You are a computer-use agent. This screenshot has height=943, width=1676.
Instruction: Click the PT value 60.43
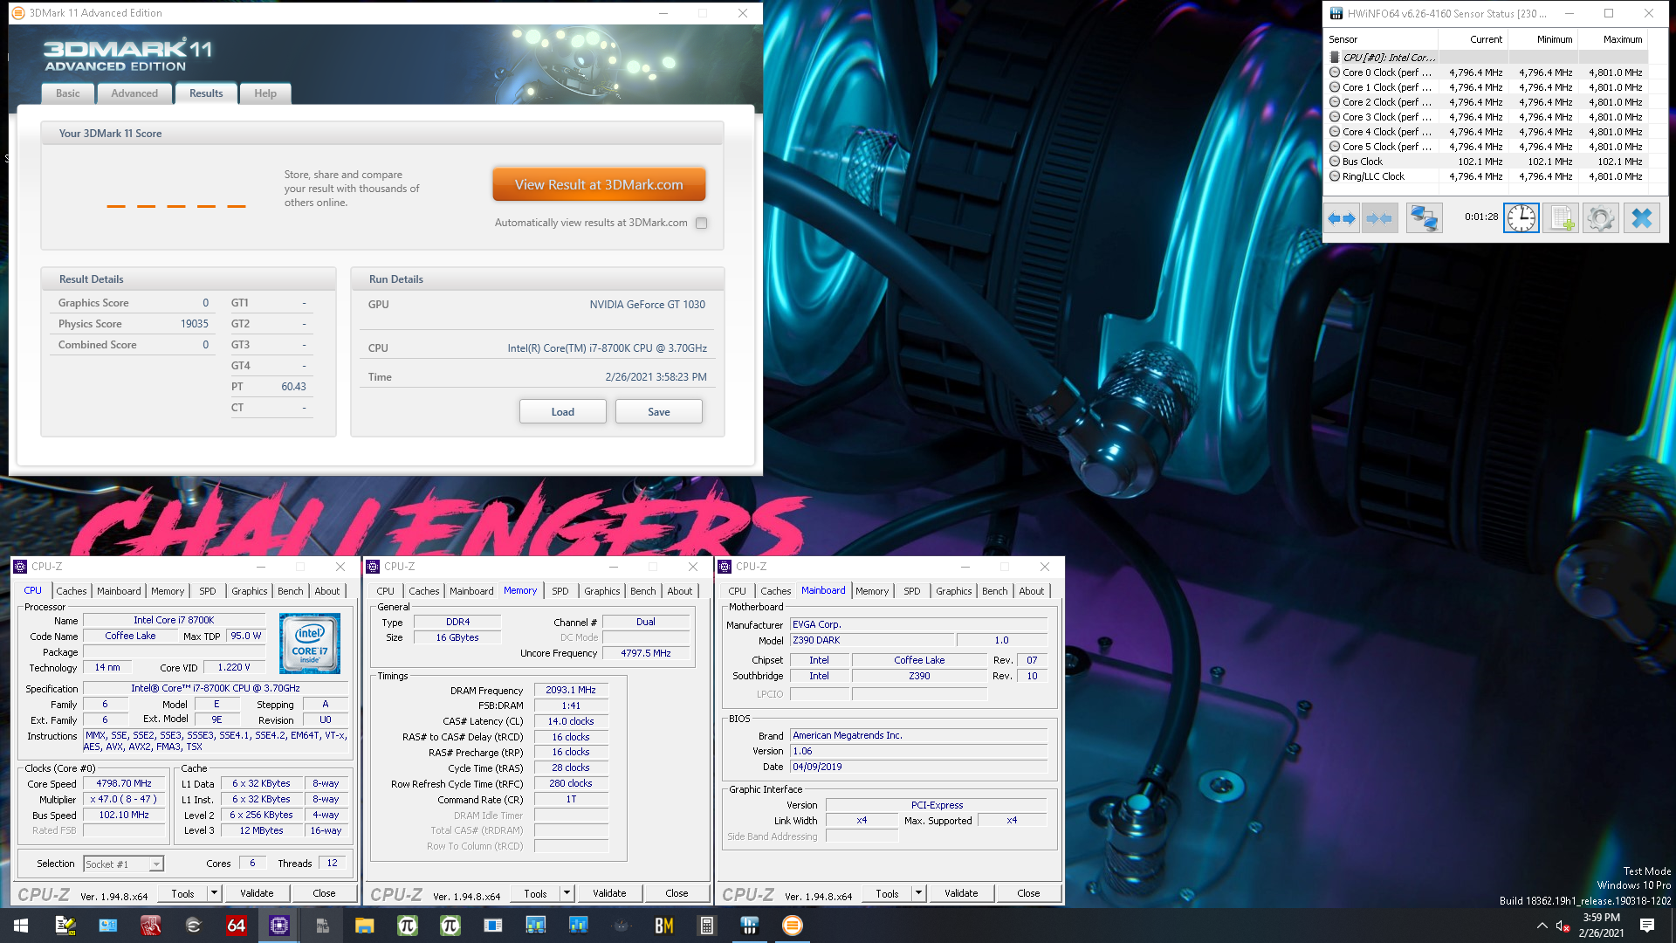coord(293,387)
